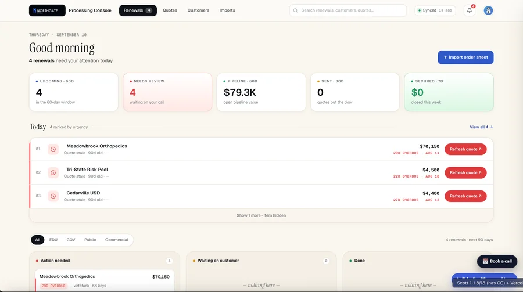Click the $4,500 amount

click(431, 170)
